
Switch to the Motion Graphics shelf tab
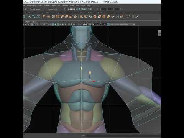(102, 13)
